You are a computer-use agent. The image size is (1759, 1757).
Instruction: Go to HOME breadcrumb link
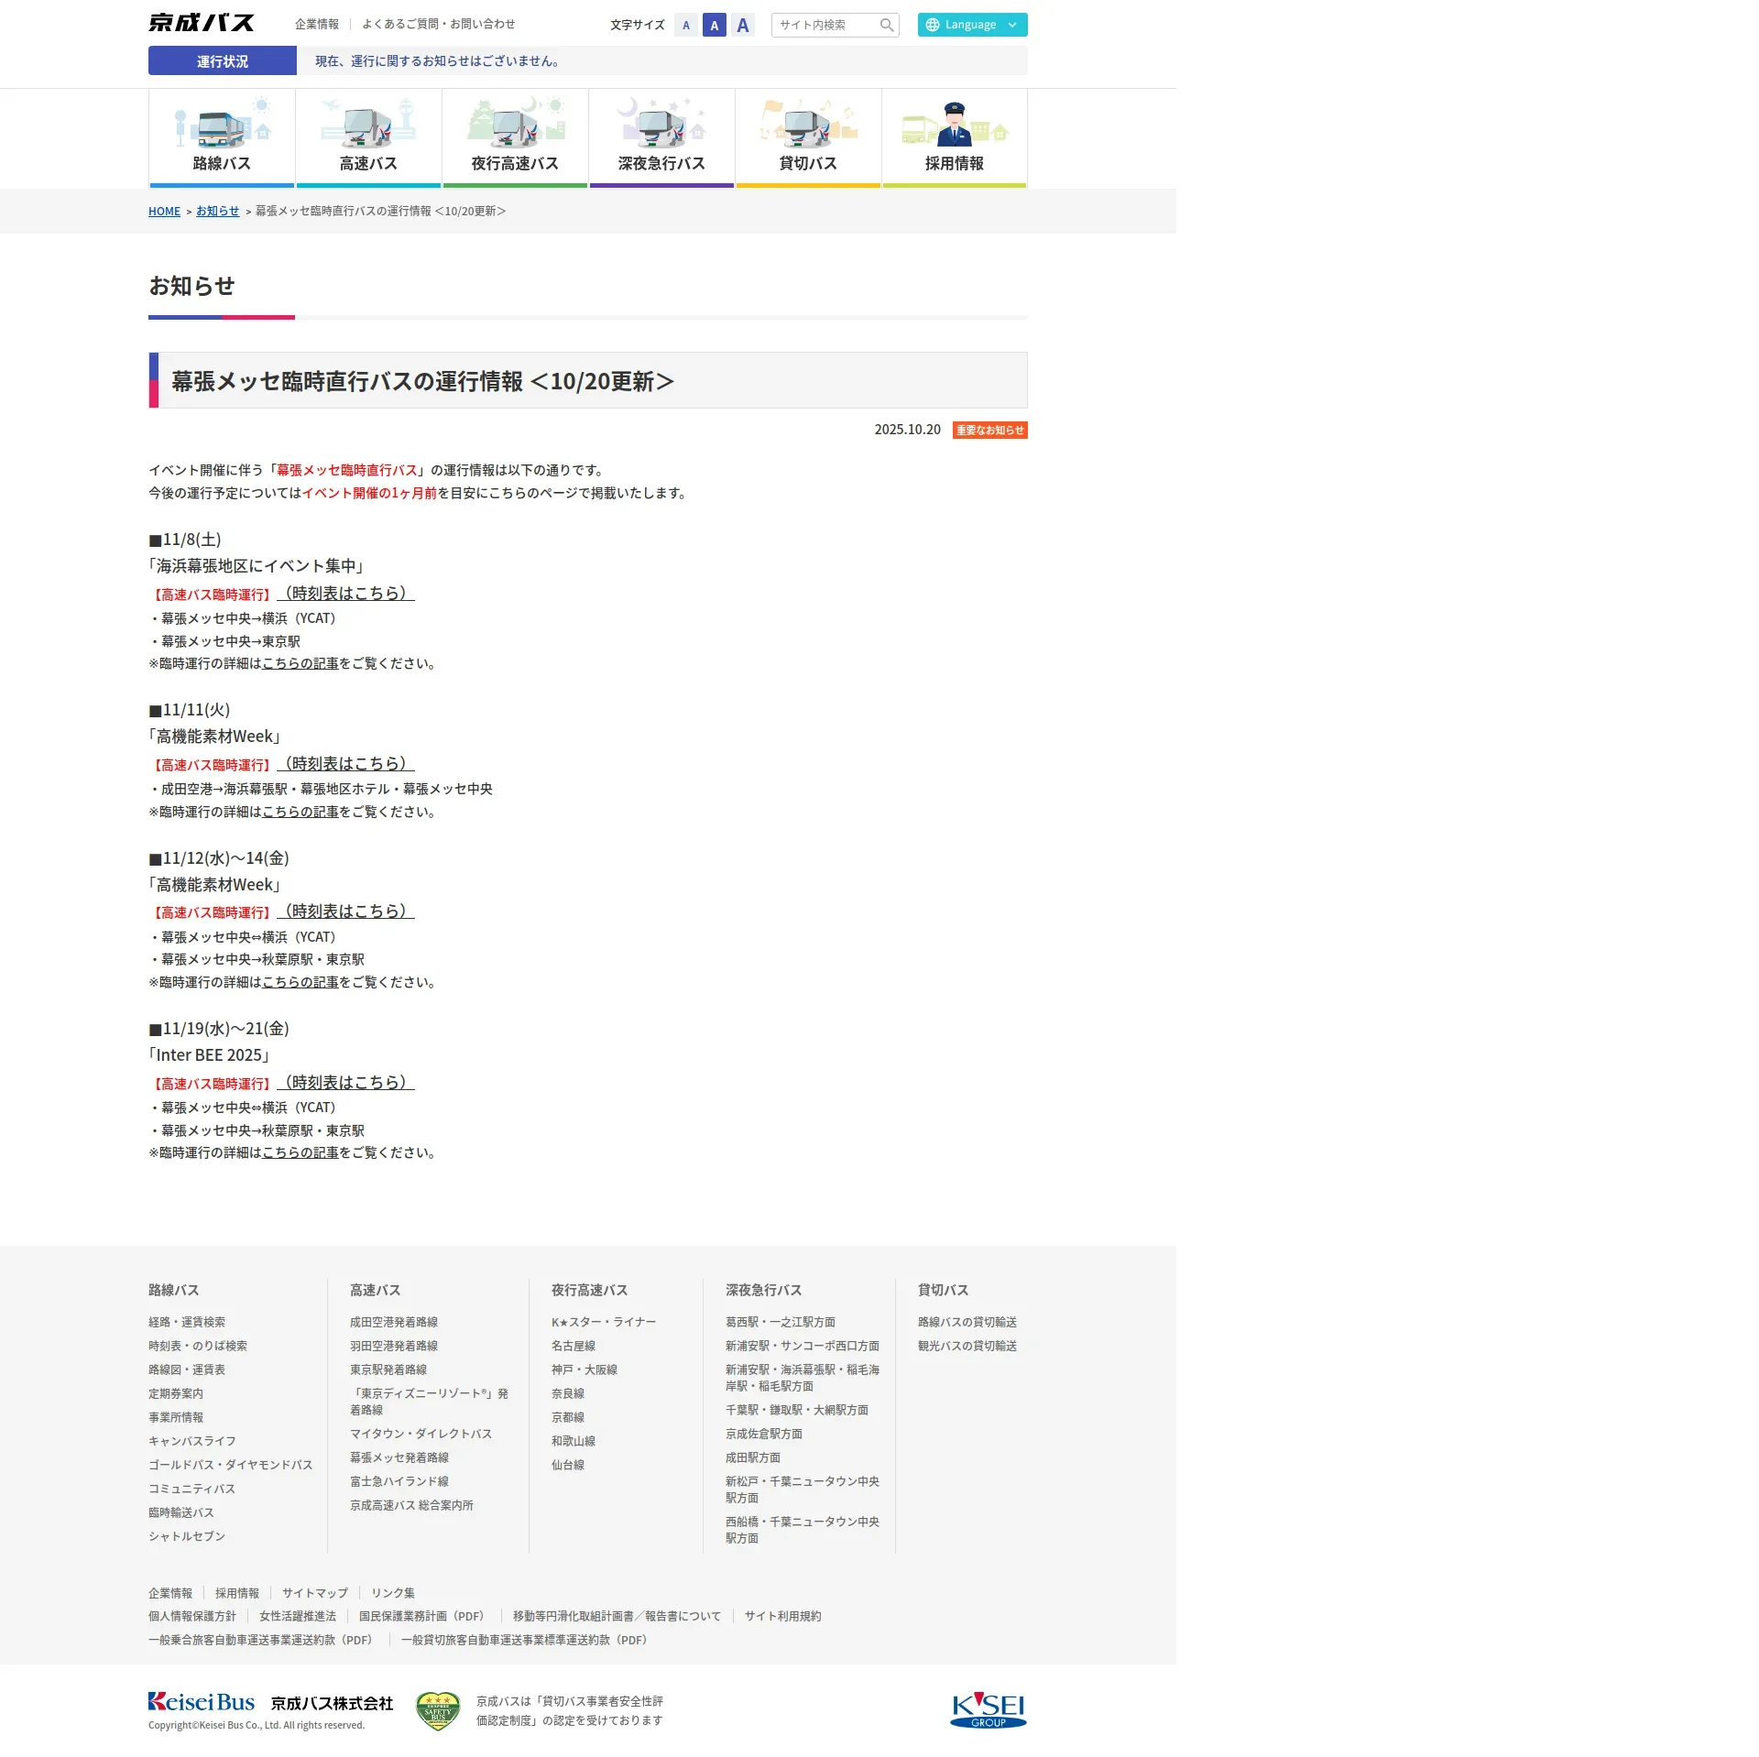164,212
